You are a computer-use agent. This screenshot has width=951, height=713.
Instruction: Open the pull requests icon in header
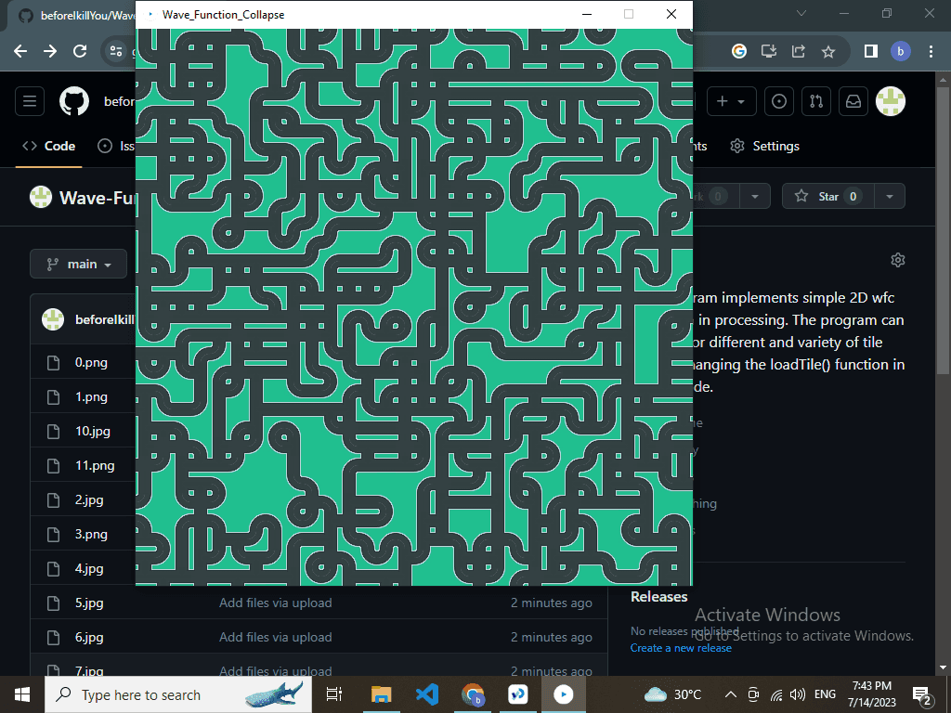tap(815, 101)
